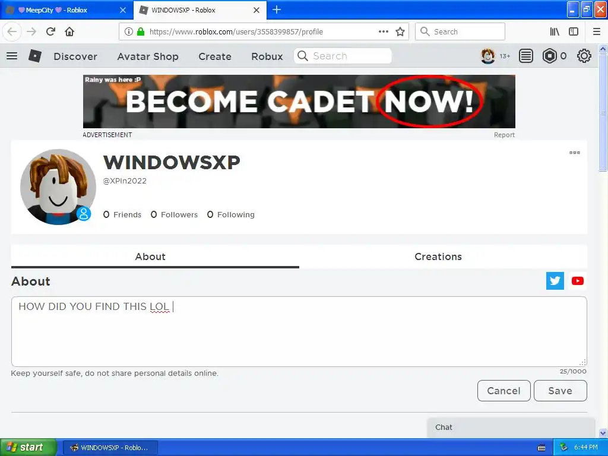View the 0 Friends list
Screen dimensions: 608x456
(x=122, y=214)
